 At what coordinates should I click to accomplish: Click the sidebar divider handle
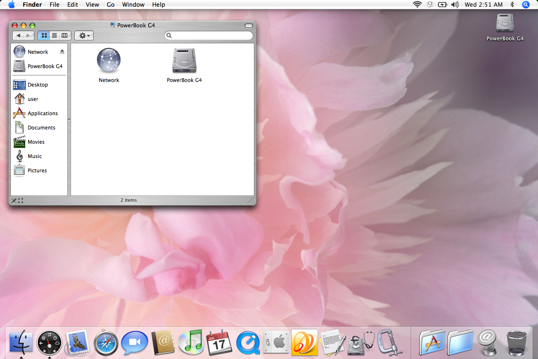point(69,119)
